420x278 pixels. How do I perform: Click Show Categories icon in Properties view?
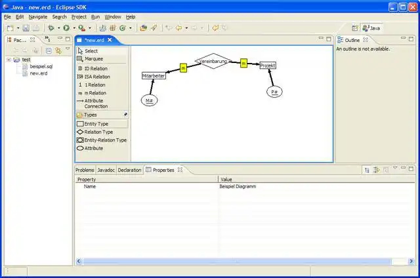[x=367, y=170]
